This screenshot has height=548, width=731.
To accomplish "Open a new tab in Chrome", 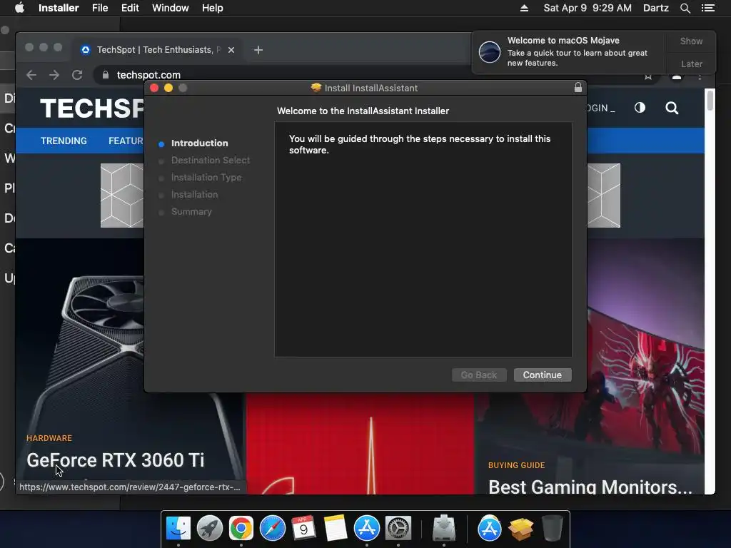I will pyautogui.click(x=258, y=50).
